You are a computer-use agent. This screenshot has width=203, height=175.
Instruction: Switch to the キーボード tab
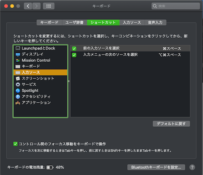(49, 22)
